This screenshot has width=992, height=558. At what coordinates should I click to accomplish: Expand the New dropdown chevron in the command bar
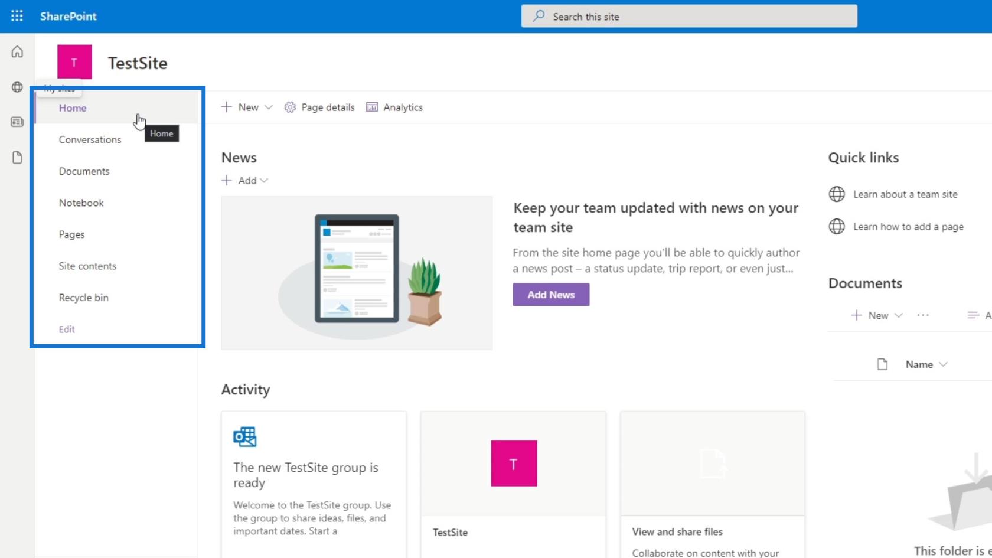[269, 107]
